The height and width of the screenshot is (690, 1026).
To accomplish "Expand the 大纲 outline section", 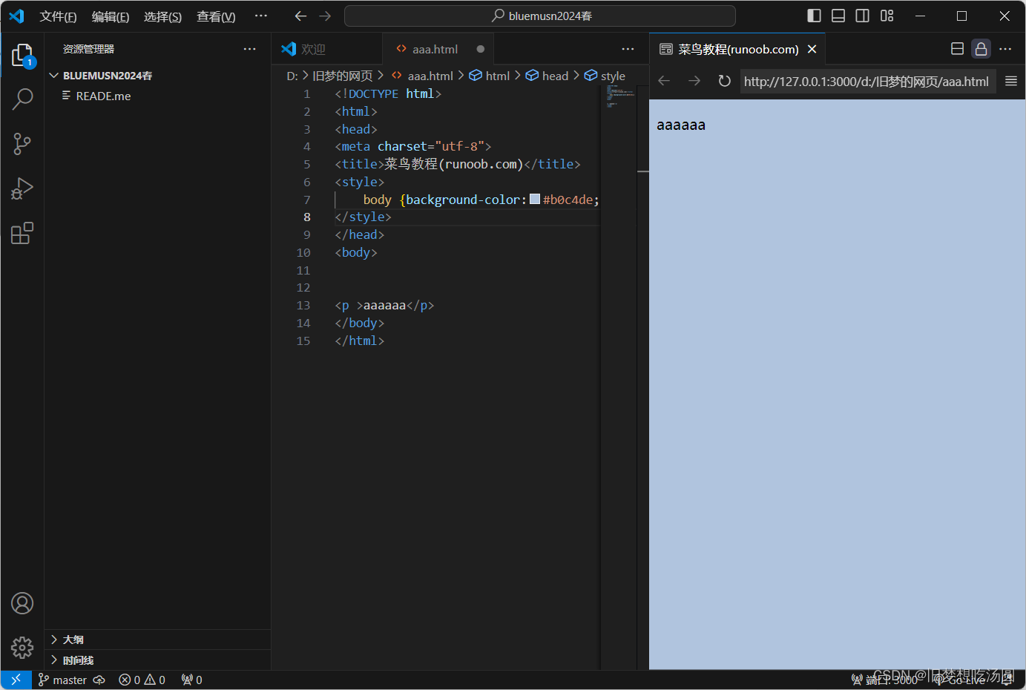I will click(x=157, y=640).
